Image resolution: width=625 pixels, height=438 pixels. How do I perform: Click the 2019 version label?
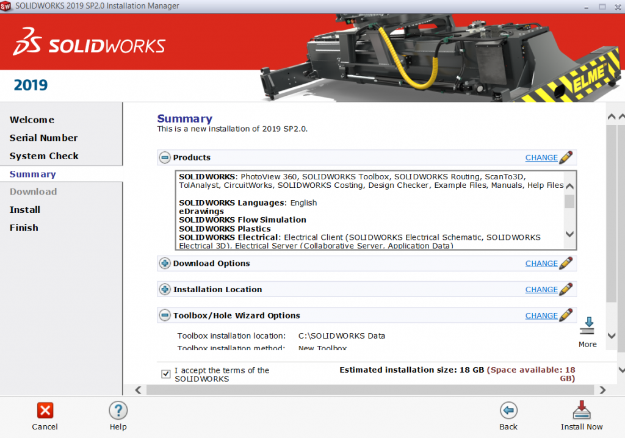click(x=31, y=85)
